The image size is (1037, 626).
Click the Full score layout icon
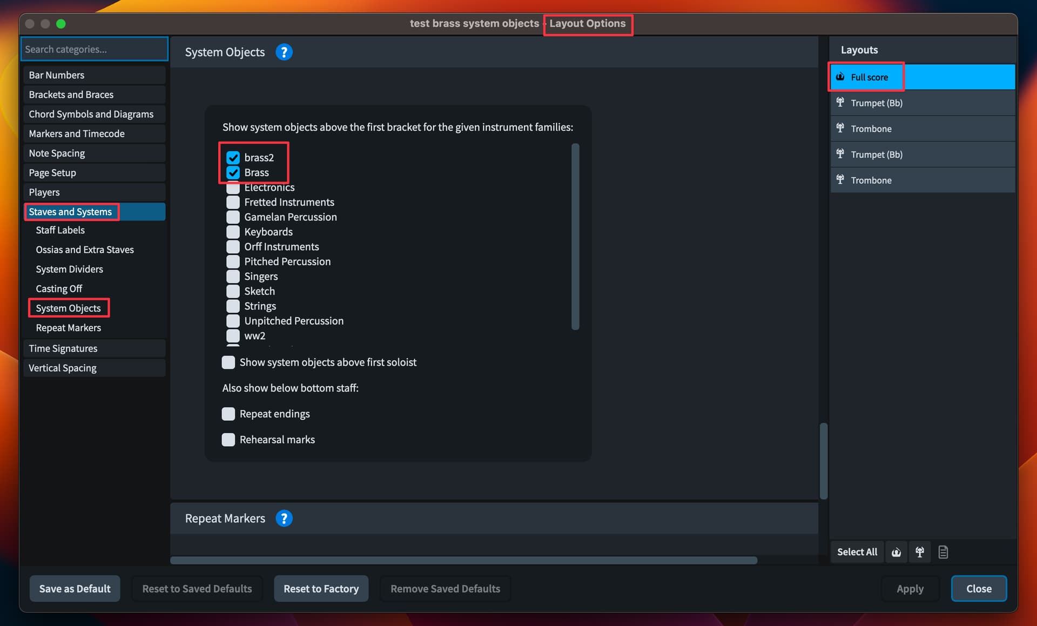pyautogui.click(x=840, y=77)
